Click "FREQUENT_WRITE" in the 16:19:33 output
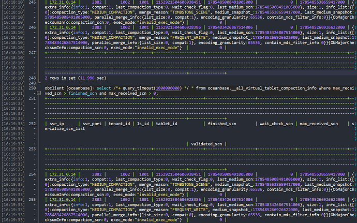 (189, 210)
